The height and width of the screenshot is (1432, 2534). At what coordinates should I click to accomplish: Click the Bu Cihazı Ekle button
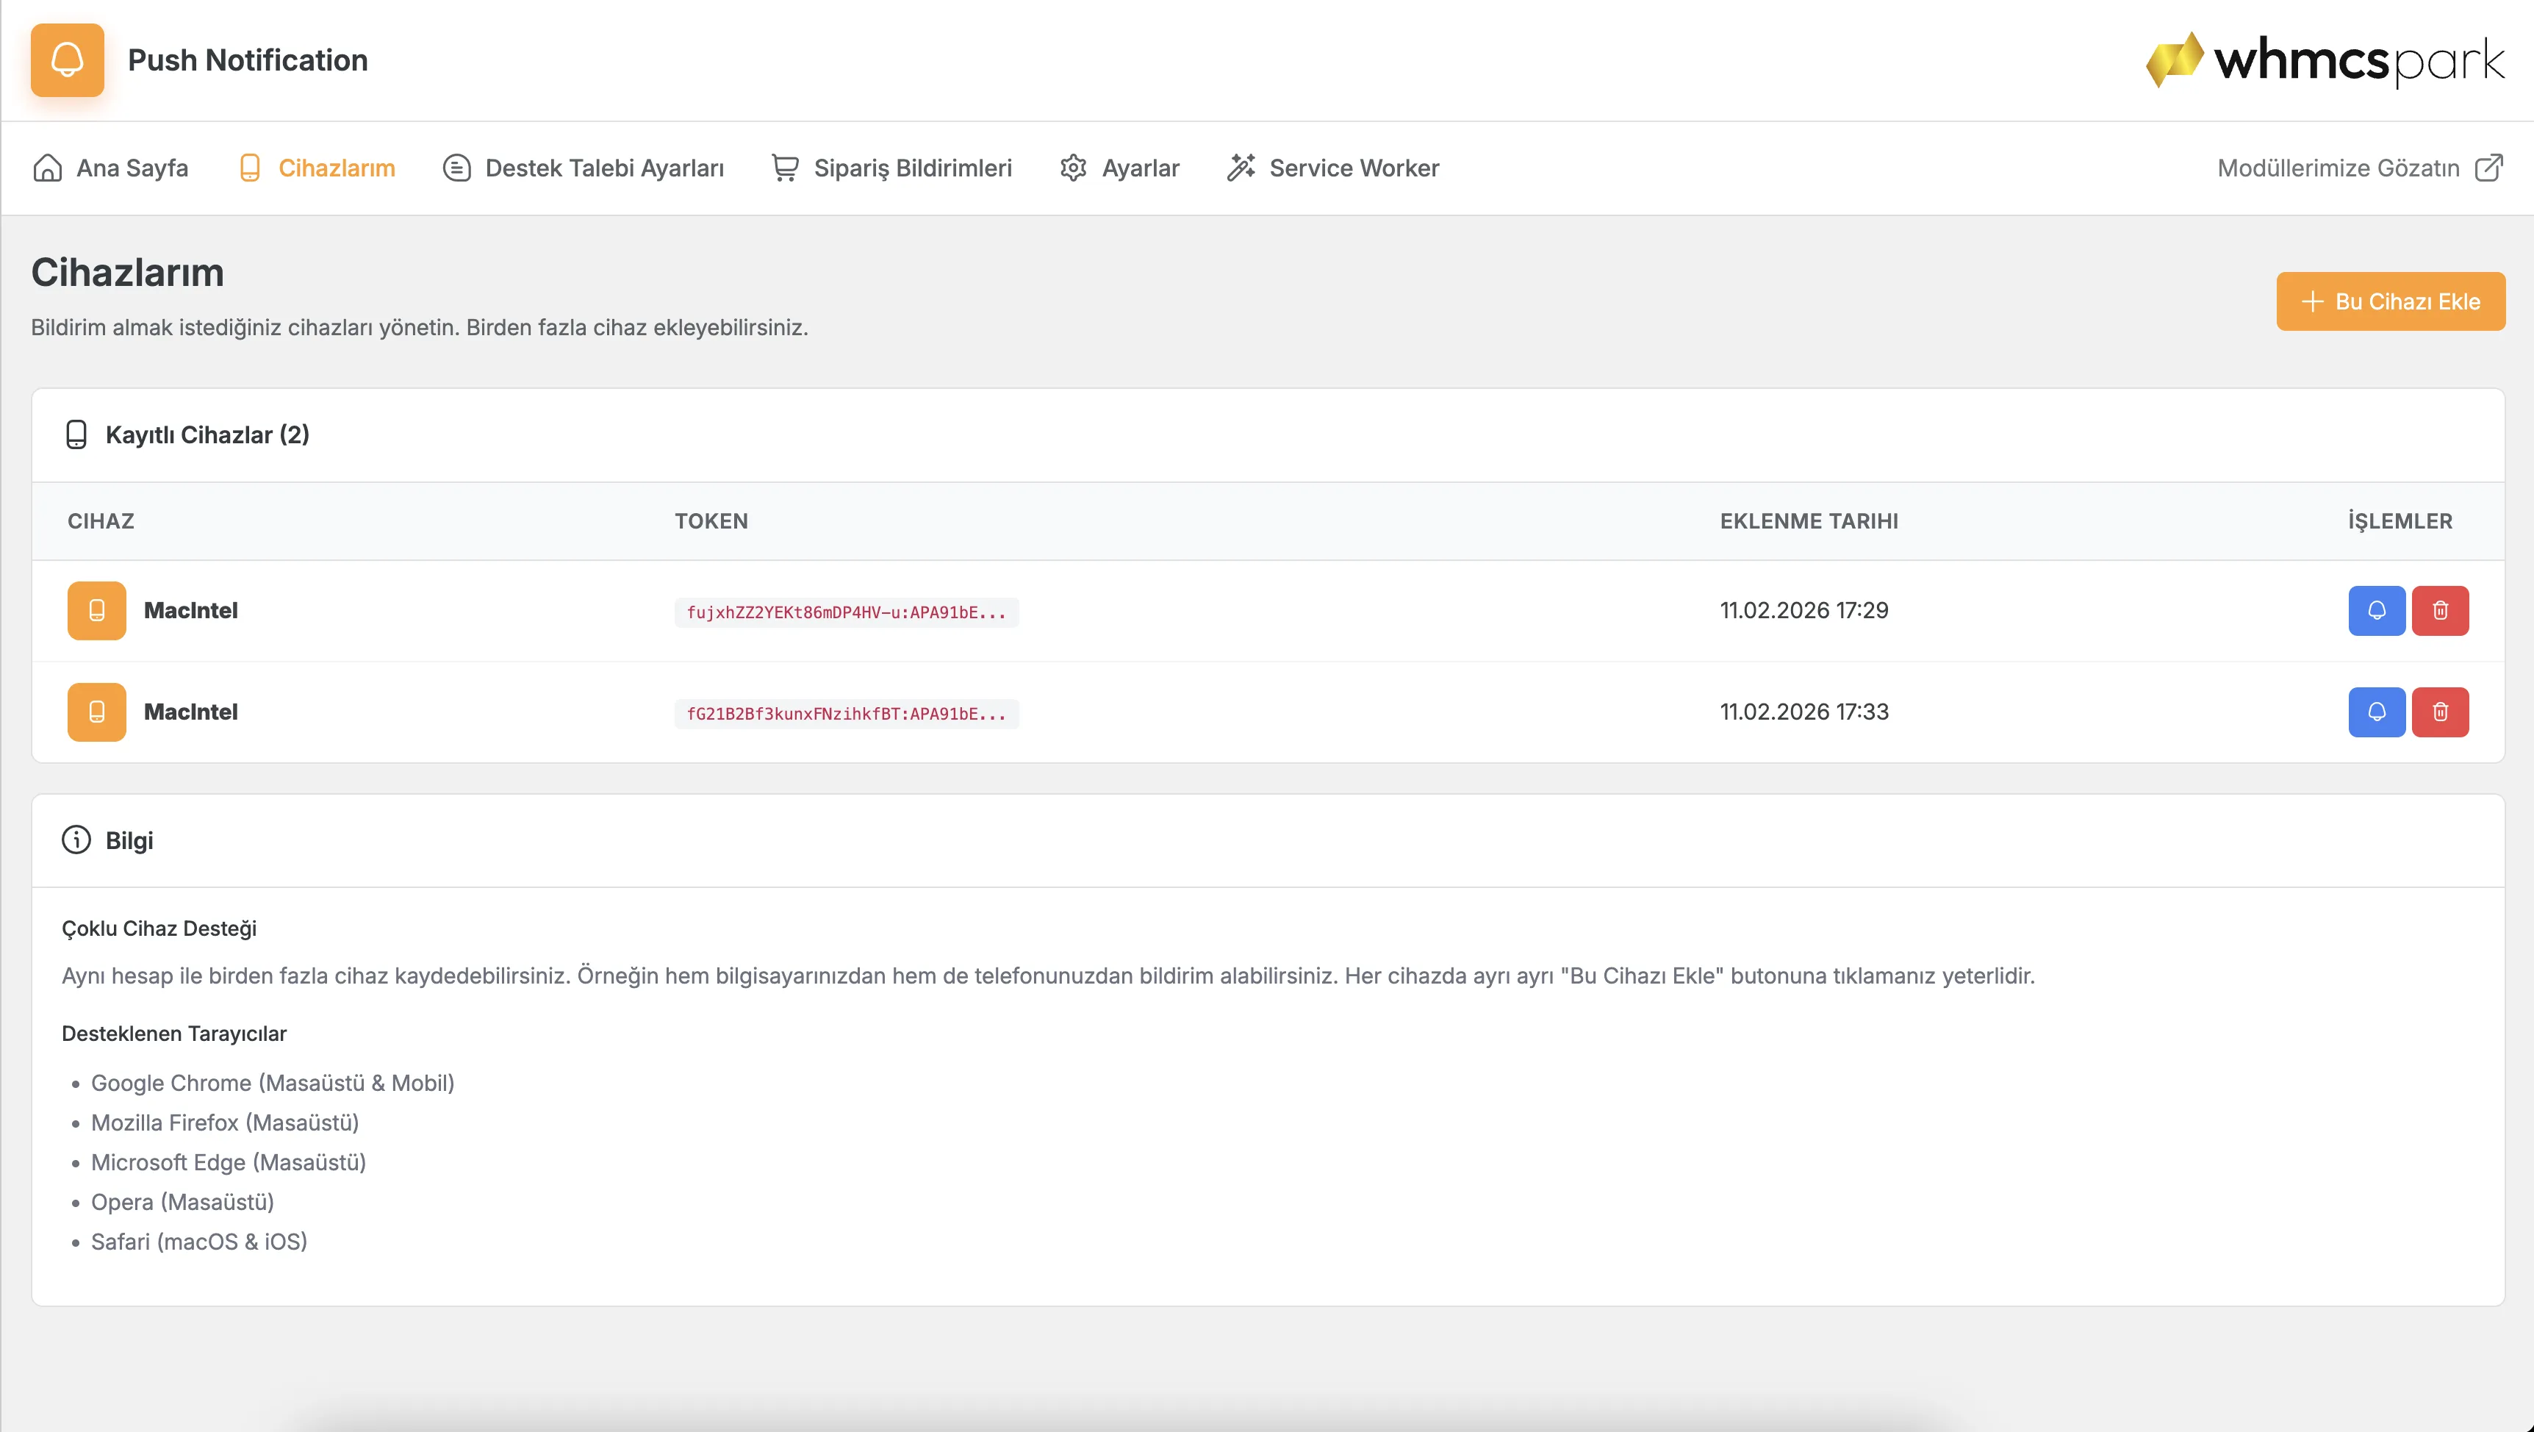(2391, 301)
